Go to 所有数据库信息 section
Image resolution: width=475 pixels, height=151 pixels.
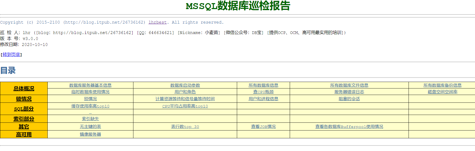263,85
